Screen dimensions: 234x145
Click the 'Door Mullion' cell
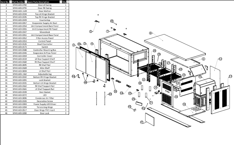point(45,11)
